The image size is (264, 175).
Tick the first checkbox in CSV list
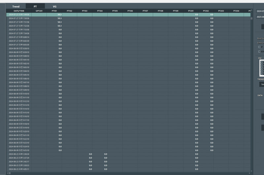tap(261, 62)
